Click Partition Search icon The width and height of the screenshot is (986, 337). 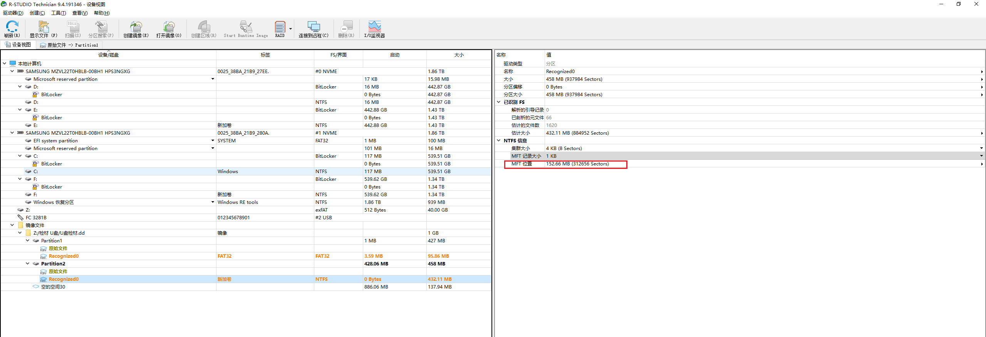tap(101, 29)
